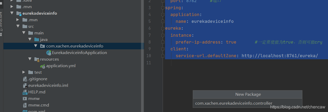Click the EurekadeviceinfoApplication Spring class icon
The image size is (328, 112).
tap(49, 53)
